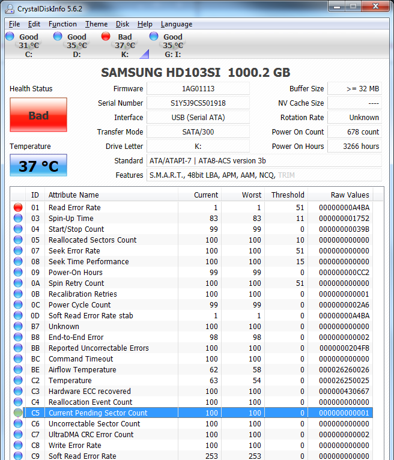The width and height of the screenshot is (394, 460).
Task: Open the Edit menu
Action: click(x=34, y=24)
